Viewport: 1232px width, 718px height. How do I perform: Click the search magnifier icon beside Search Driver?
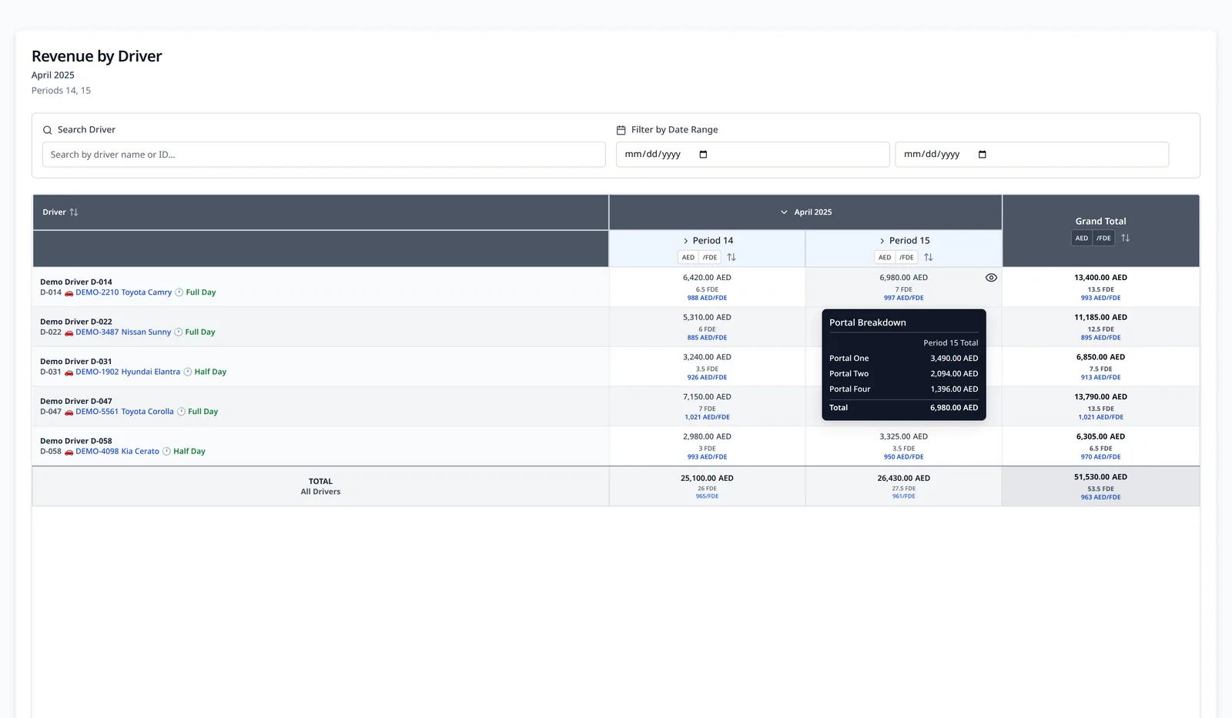coord(47,130)
